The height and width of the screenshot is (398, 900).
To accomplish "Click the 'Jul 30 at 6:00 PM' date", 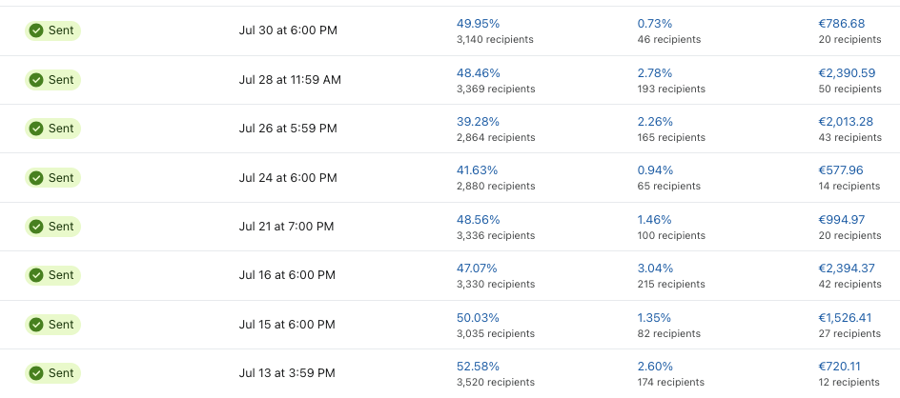I will point(288,30).
